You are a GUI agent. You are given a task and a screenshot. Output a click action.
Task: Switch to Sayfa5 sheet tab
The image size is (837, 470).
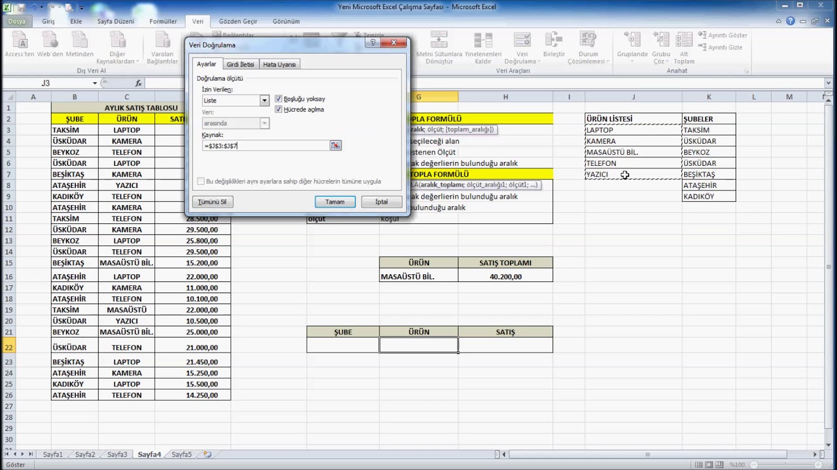coord(182,454)
